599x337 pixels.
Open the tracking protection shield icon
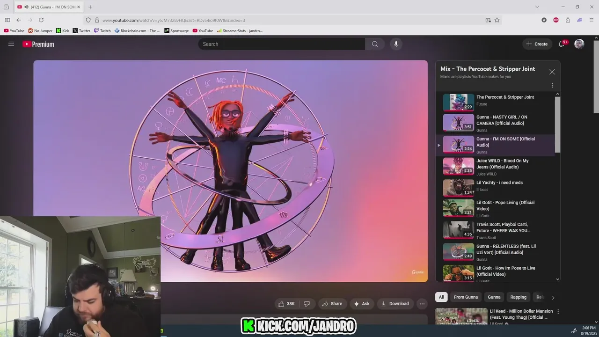pos(88,20)
